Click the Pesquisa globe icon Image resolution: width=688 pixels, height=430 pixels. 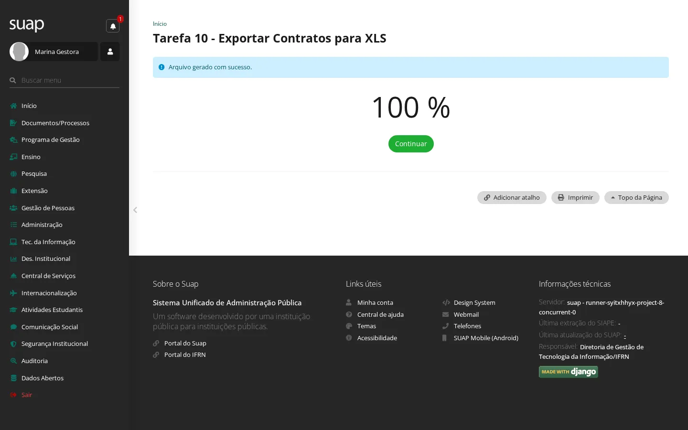point(13,174)
